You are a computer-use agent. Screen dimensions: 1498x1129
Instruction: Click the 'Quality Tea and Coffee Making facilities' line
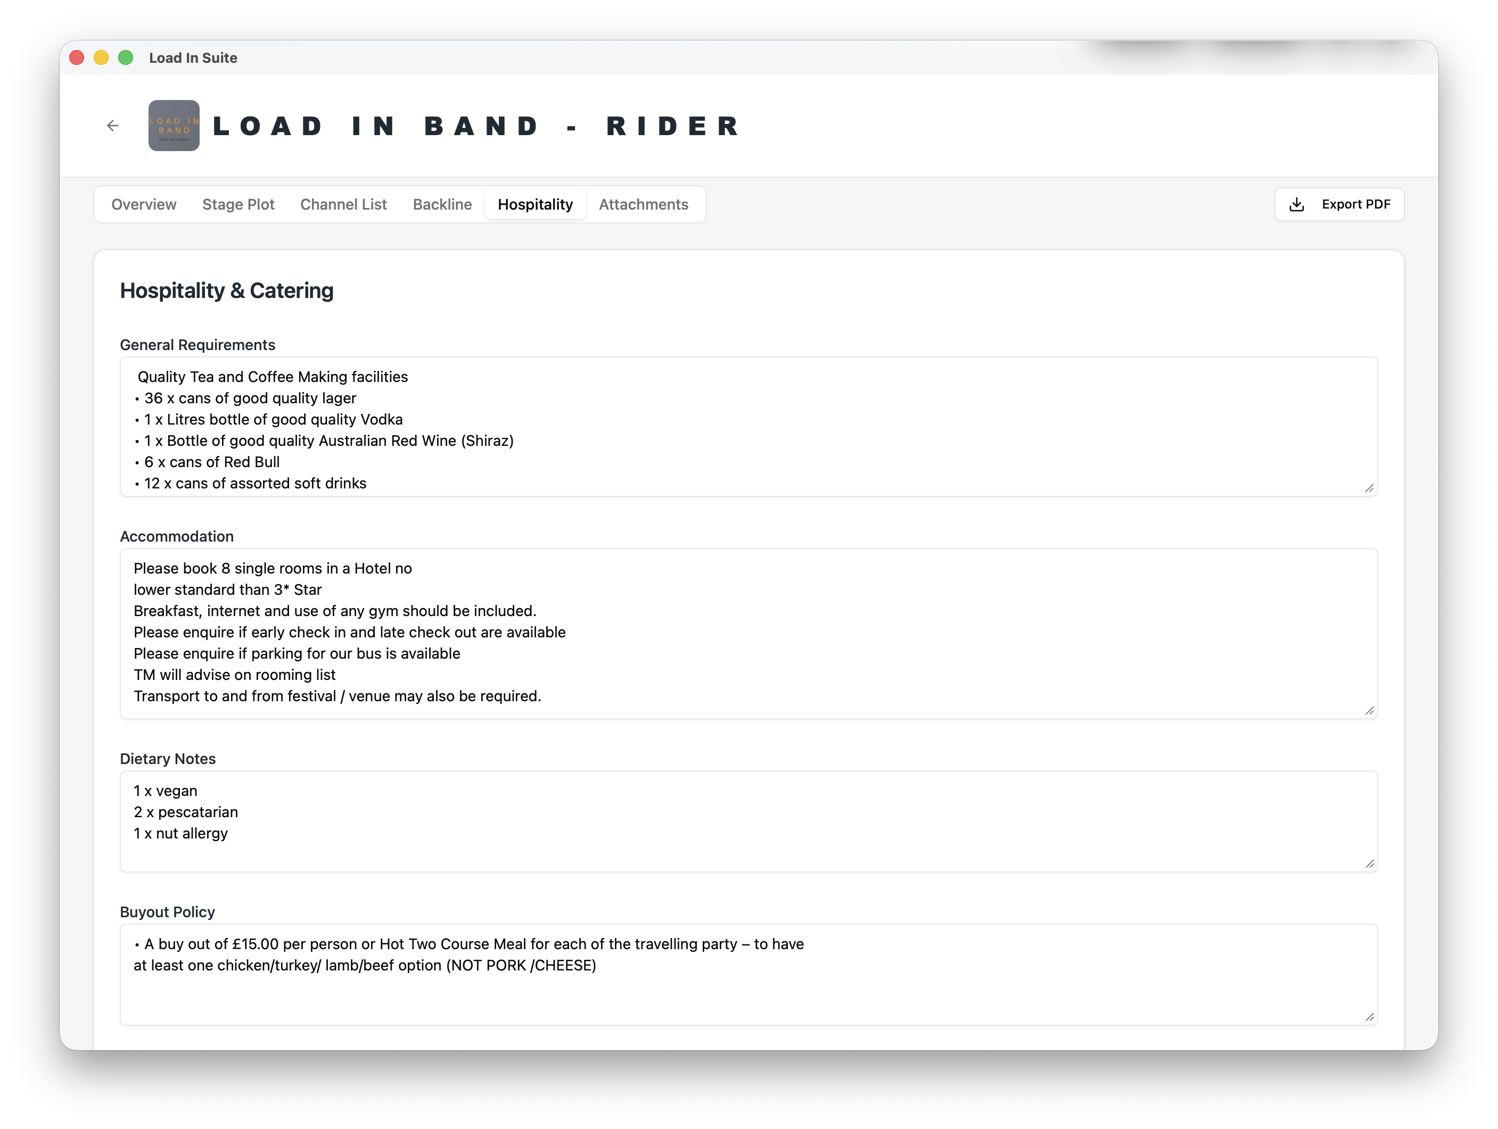(272, 377)
